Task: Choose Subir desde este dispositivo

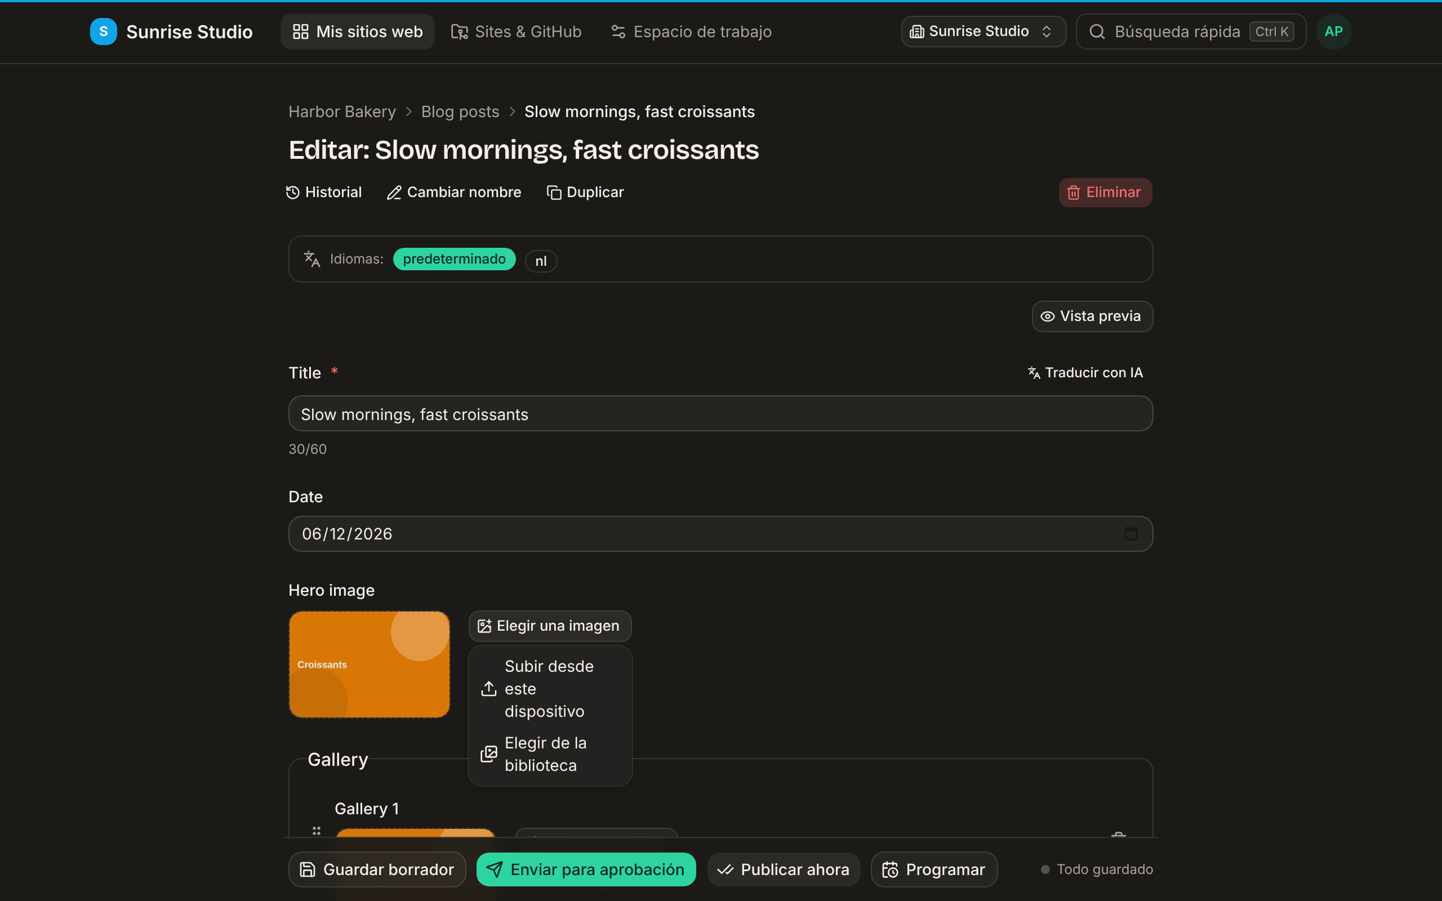Action: click(549, 689)
